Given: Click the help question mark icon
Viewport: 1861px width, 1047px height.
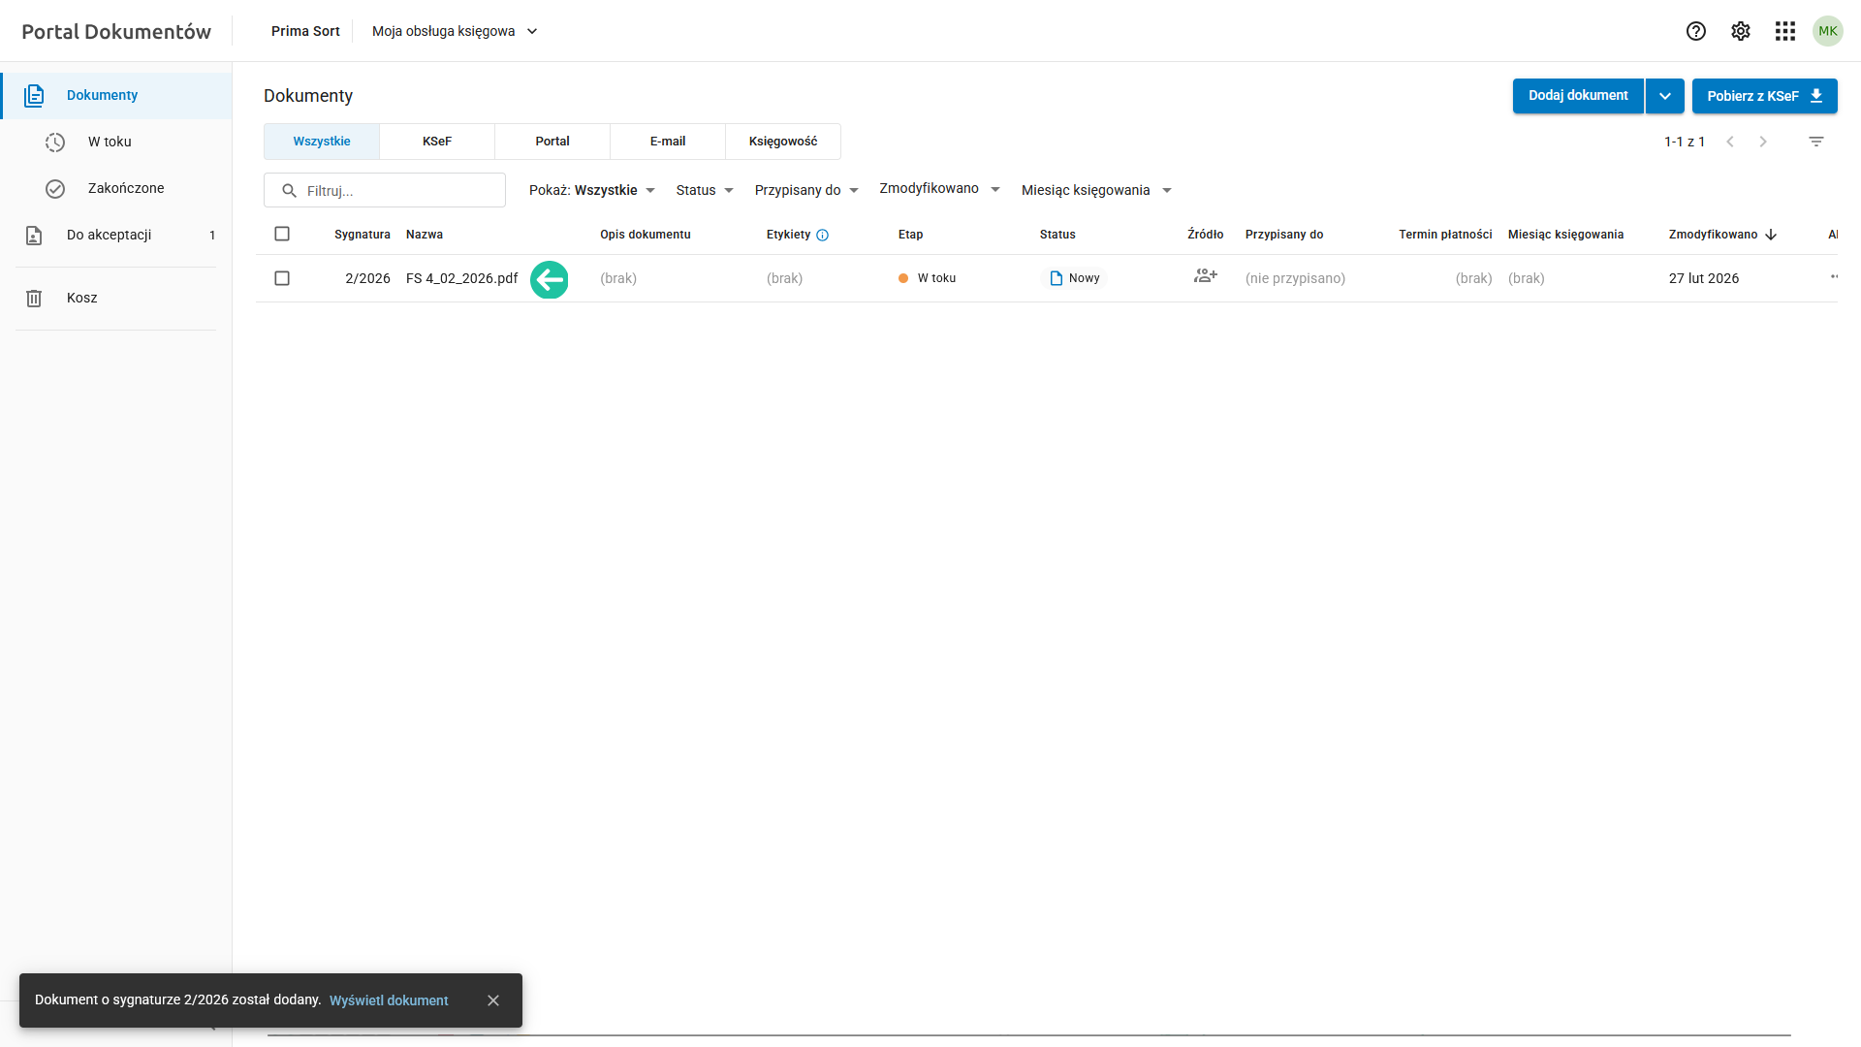Looking at the screenshot, I should 1695,31.
